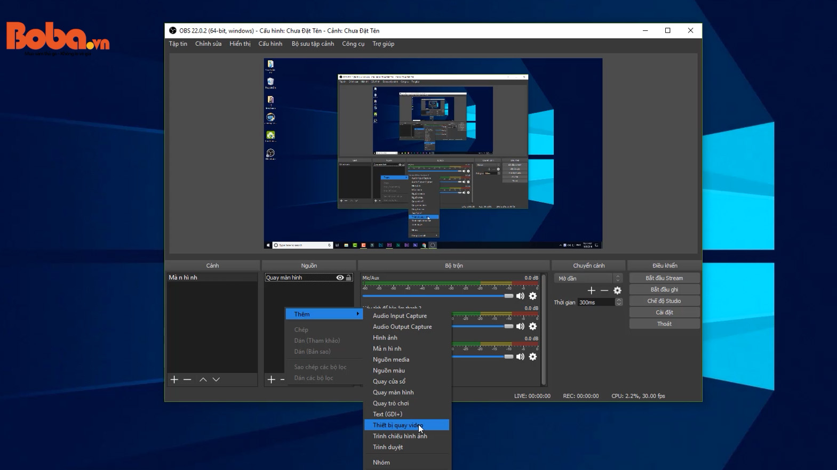Move scene up with arrow icon
837x470 pixels.
pos(203,379)
